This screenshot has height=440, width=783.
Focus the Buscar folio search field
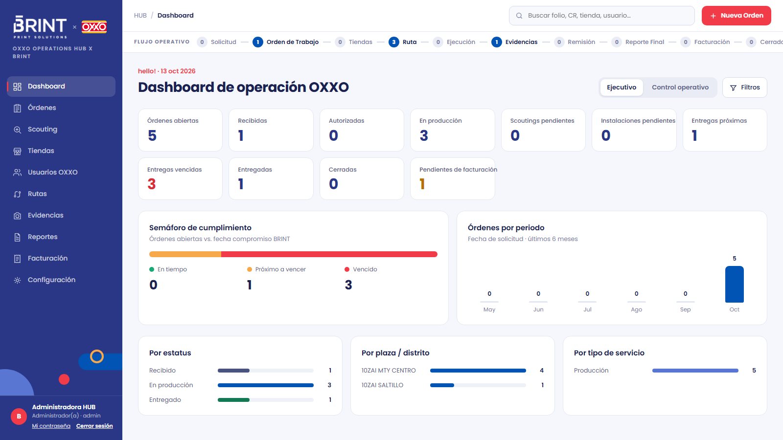coord(602,16)
